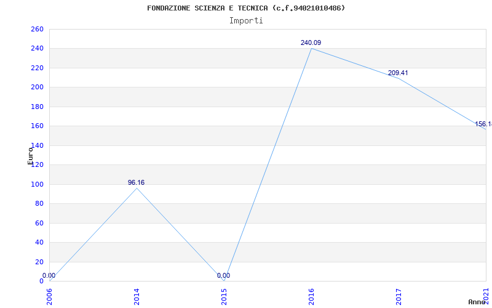Click the 2014 x-axis label
Screen dimensions: 492x308
pos(137,297)
